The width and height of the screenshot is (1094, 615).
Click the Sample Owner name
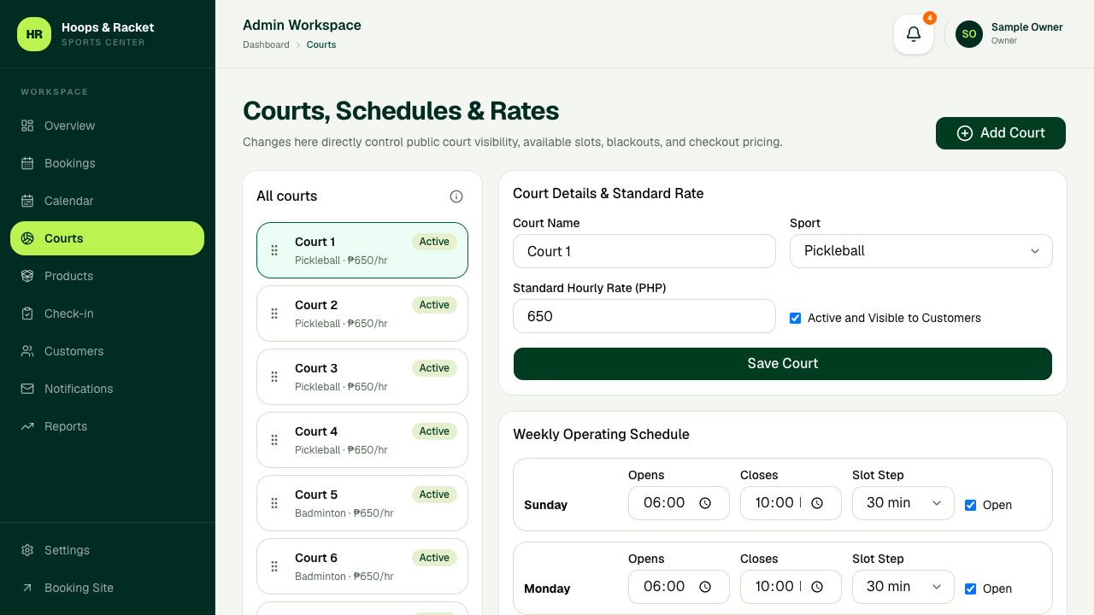coord(1026,27)
